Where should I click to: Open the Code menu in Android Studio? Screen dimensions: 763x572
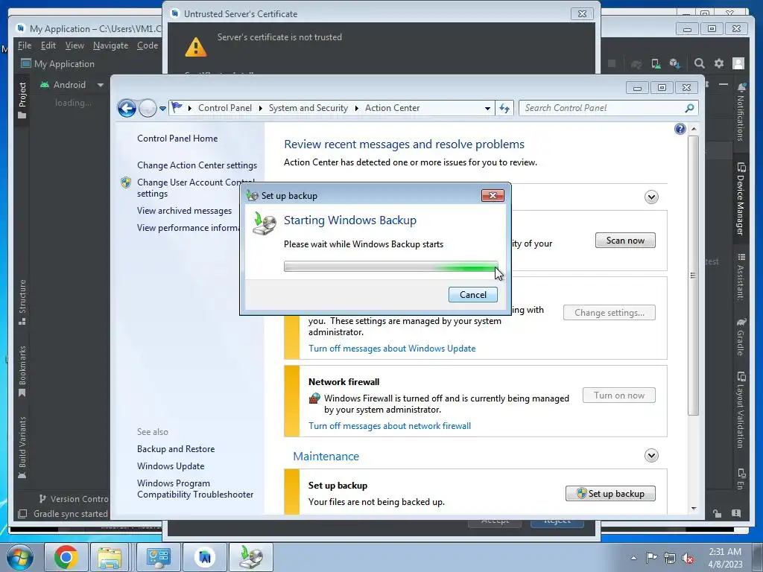pos(148,45)
